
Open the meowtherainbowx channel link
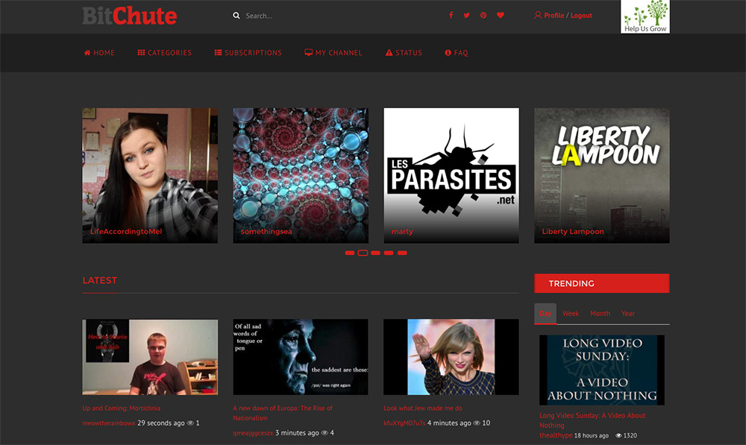[x=109, y=423]
